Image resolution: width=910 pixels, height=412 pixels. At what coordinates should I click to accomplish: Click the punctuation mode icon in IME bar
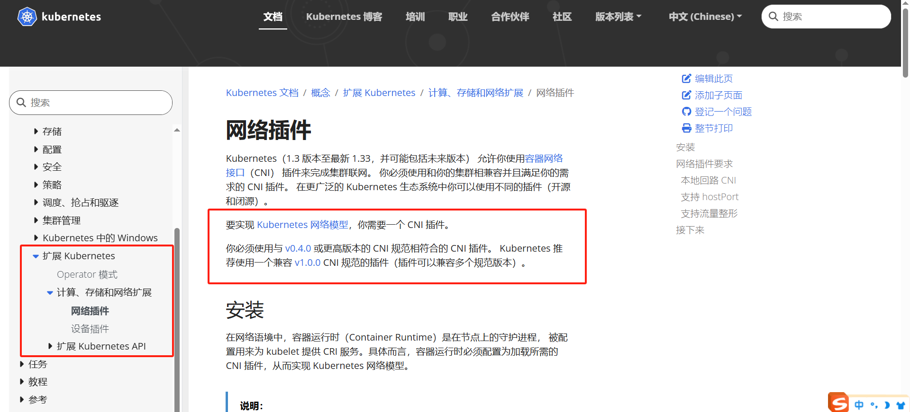pyautogui.click(x=874, y=405)
